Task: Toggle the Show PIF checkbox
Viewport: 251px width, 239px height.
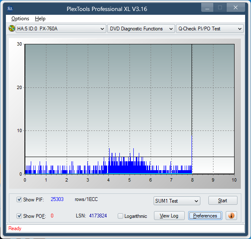Action: (19, 199)
